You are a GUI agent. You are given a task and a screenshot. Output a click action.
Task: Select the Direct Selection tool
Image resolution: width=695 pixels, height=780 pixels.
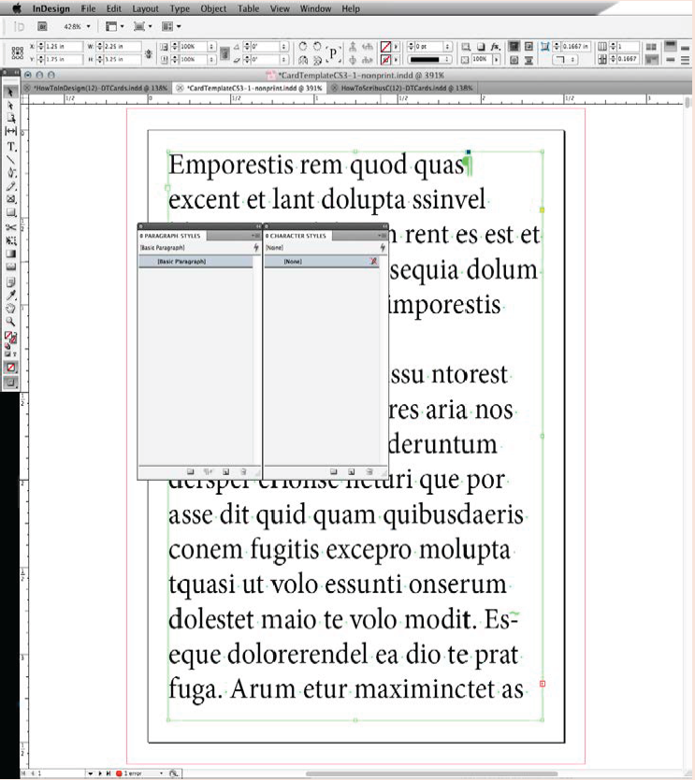pyautogui.click(x=12, y=107)
